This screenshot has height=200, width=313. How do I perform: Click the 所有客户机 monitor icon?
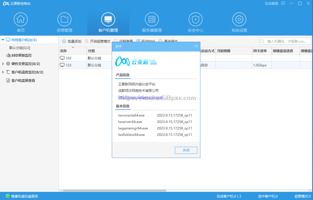pyautogui.click(x=8, y=40)
